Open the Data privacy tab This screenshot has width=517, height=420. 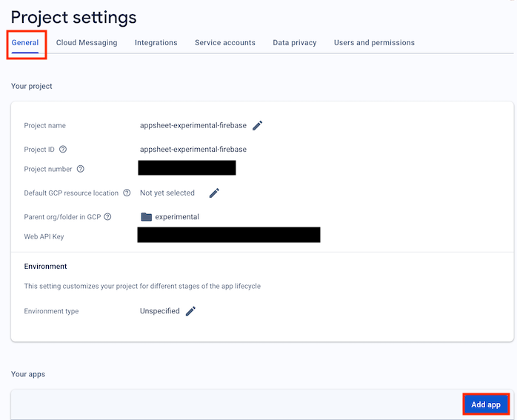(x=295, y=43)
